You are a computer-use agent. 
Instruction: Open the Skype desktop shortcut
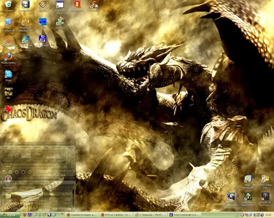coord(9,76)
